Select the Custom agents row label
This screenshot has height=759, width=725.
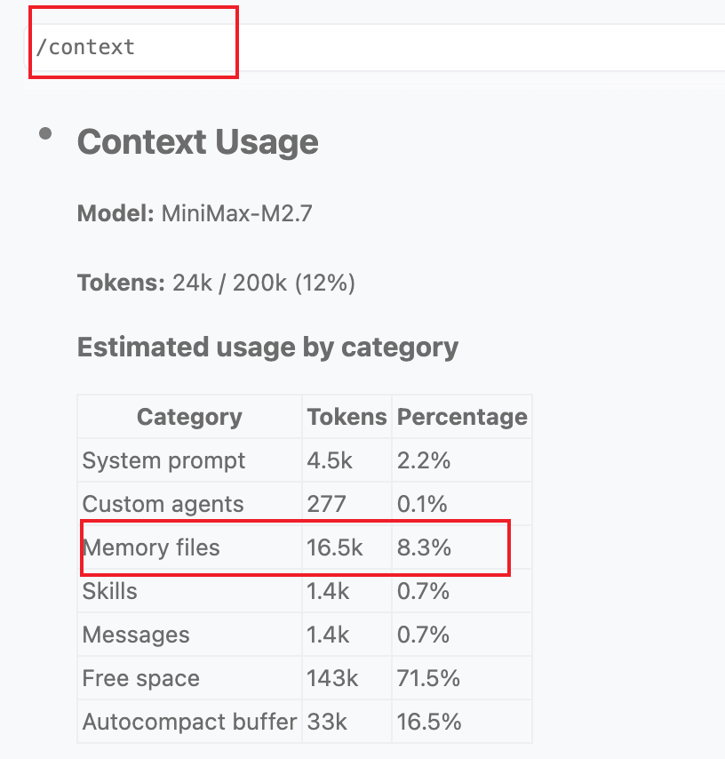coord(163,505)
